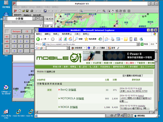This screenshot has width=163, height=122.
Task: Click CE button in calculator
Action: (27, 31)
